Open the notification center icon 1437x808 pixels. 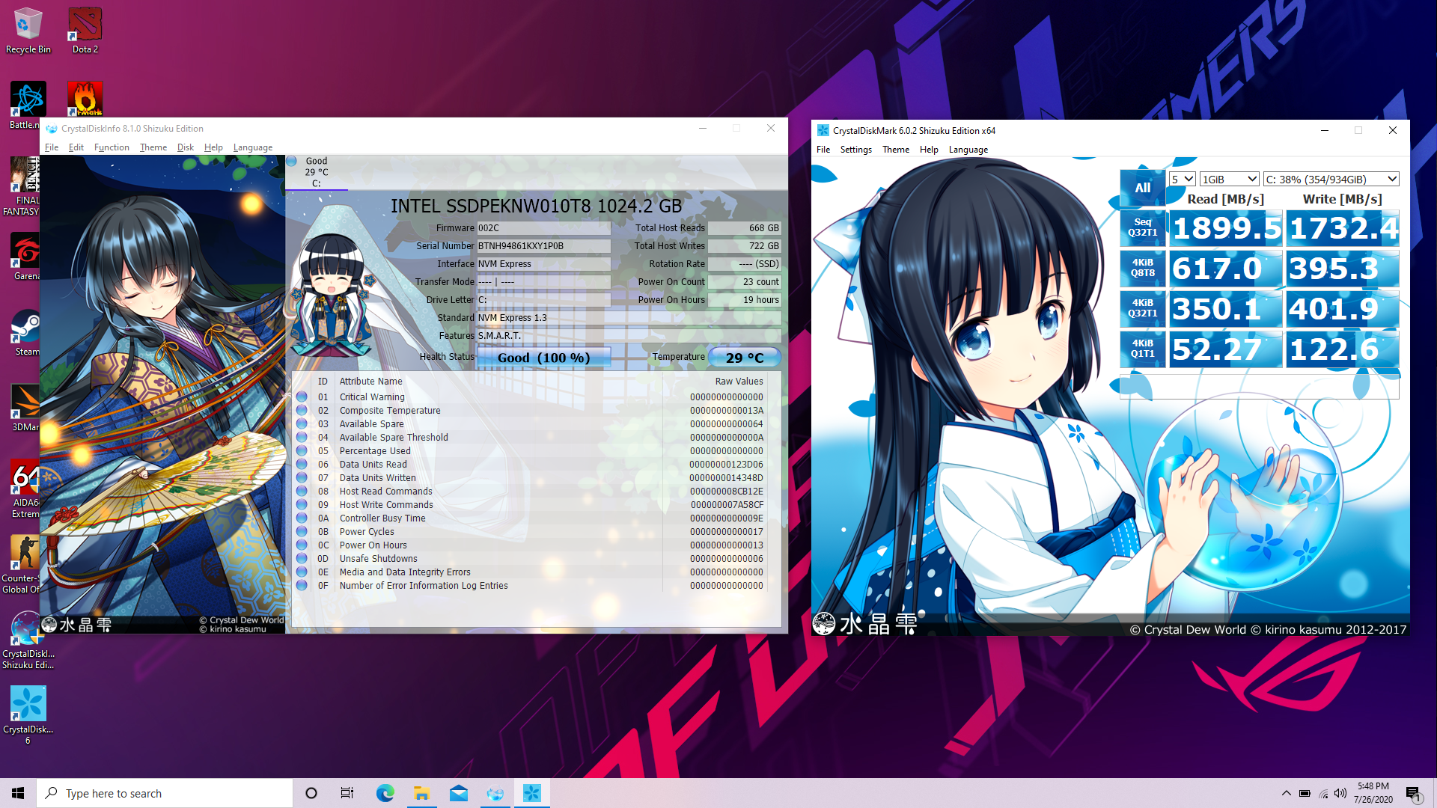(x=1413, y=793)
